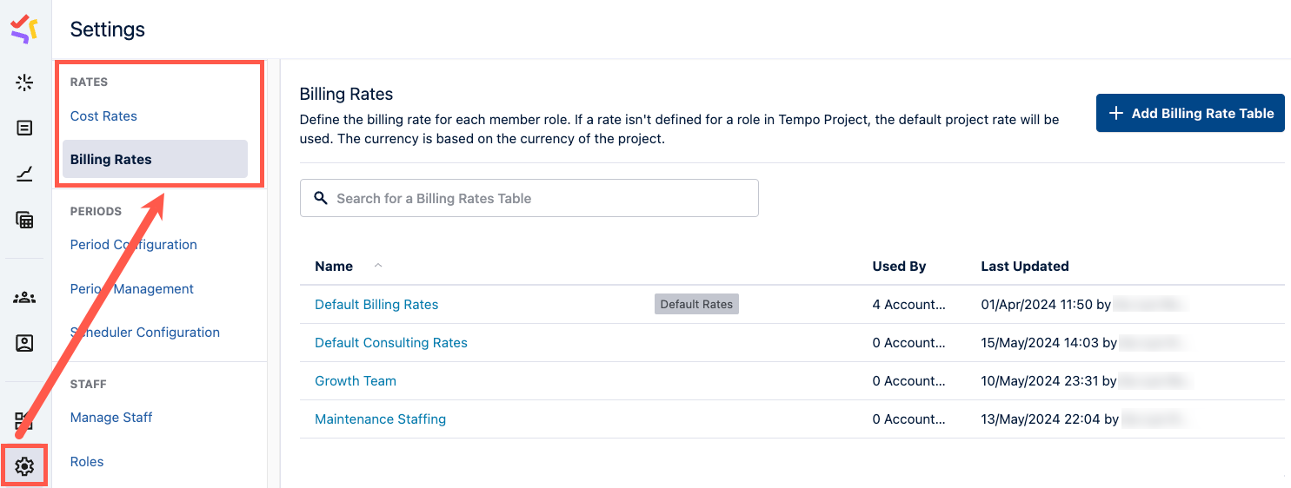This screenshot has height=488, width=1291.
Task: Go to Manage Staff settings
Action: click(x=111, y=418)
